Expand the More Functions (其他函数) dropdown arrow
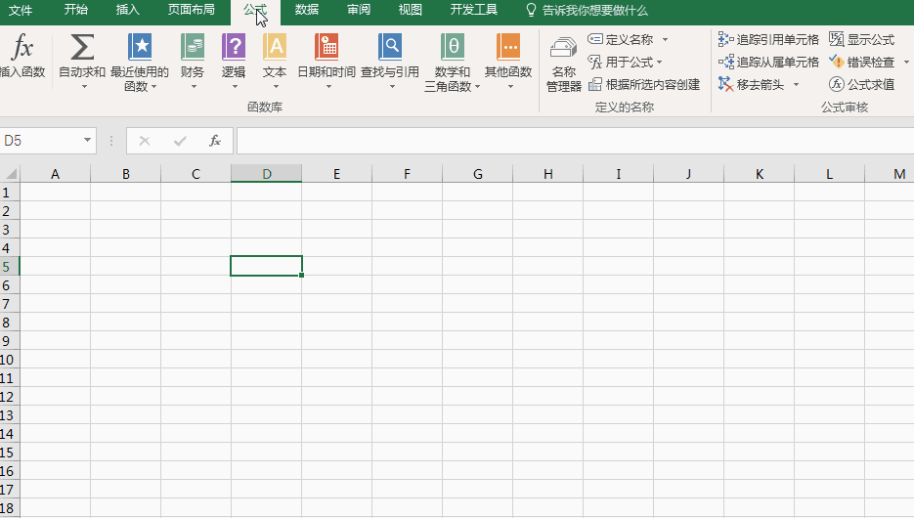Image resolution: width=914 pixels, height=518 pixels. pos(510,87)
